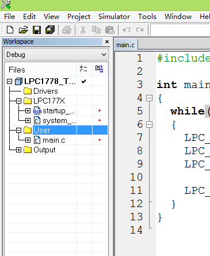Click the C file icon next to main.c
210x256 pixels.
click(x=37, y=140)
